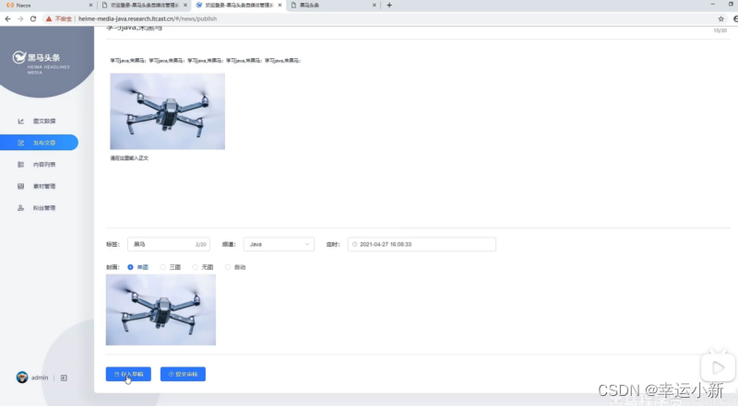
Task: Click the 黑马头条 logo in sidebar
Action: pyautogui.click(x=41, y=62)
